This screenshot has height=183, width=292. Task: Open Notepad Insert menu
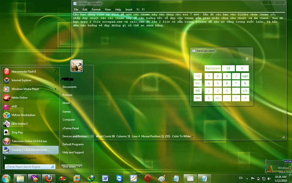coord(129,9)
